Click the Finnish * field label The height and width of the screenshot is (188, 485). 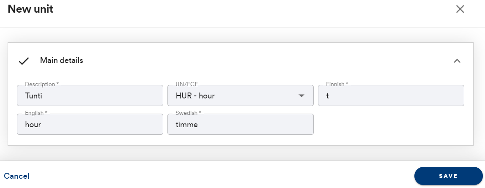337,84
